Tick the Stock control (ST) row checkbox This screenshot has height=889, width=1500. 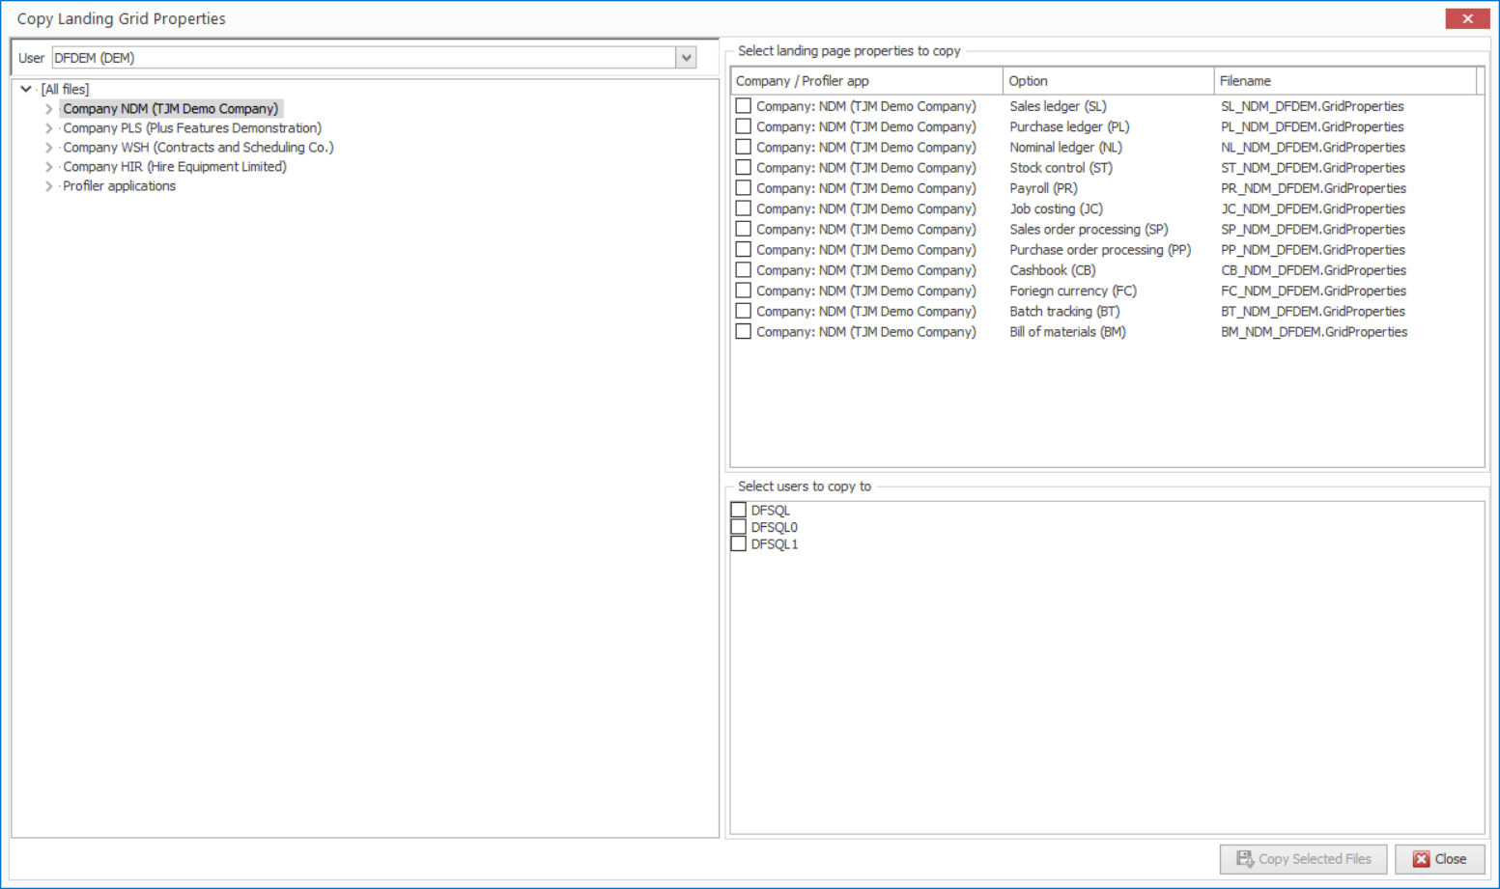[743, 167]
